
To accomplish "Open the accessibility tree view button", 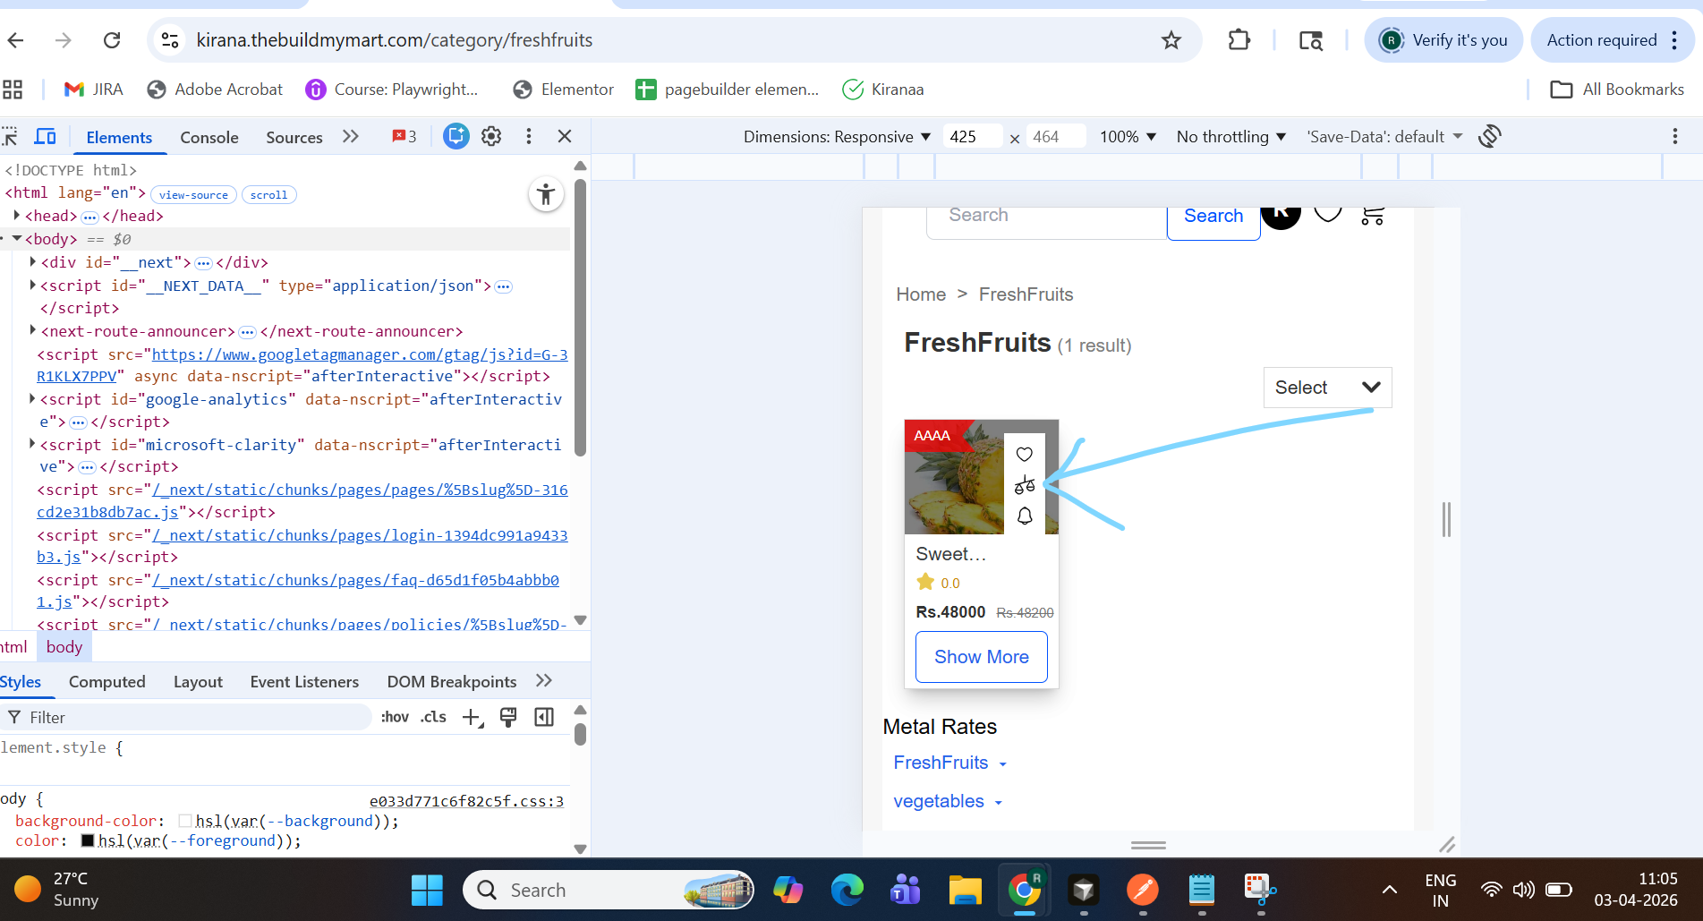I will 546,194.
